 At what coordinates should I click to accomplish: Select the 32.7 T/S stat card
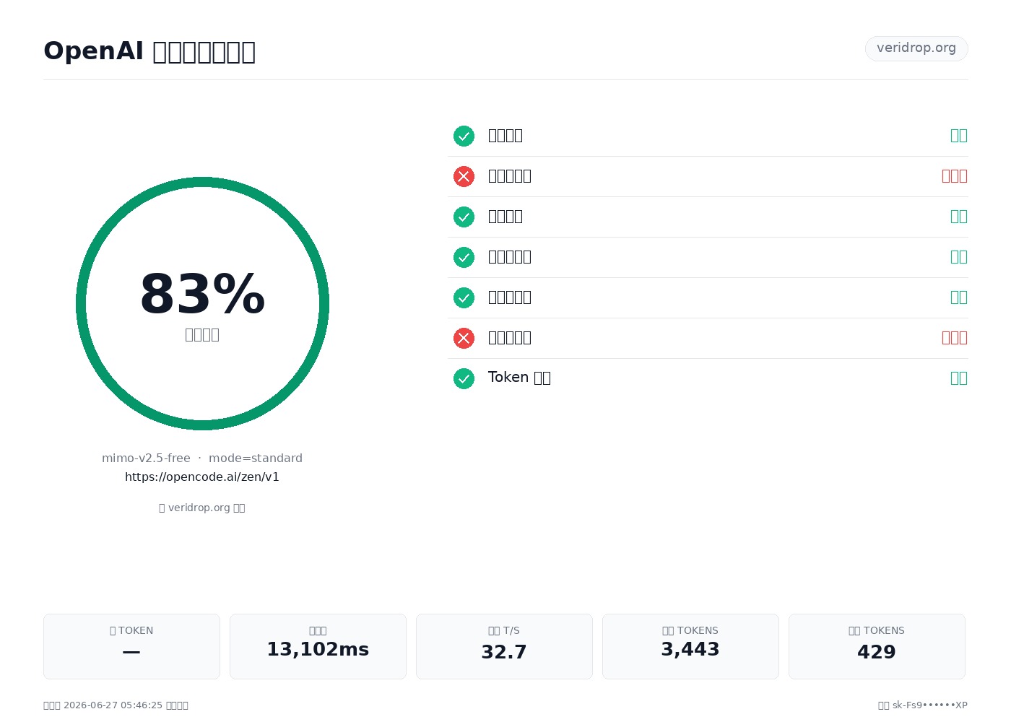point(504,646)
